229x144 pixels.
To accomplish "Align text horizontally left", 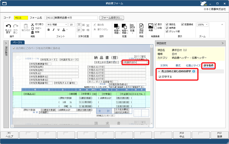I will (x=79, y=30).
